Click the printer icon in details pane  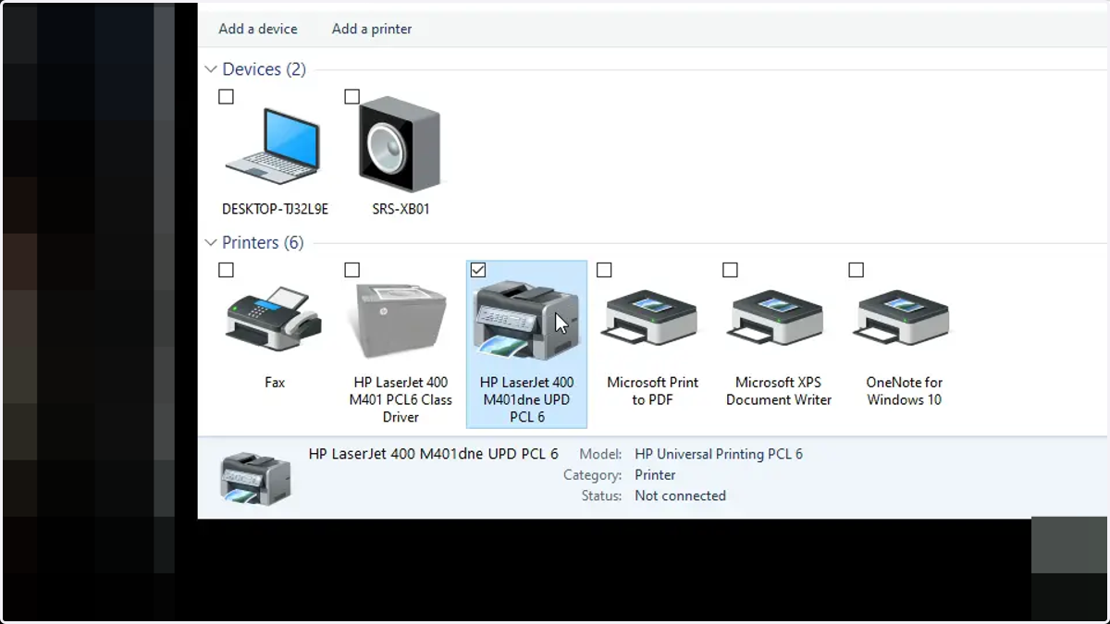(255, 477)
